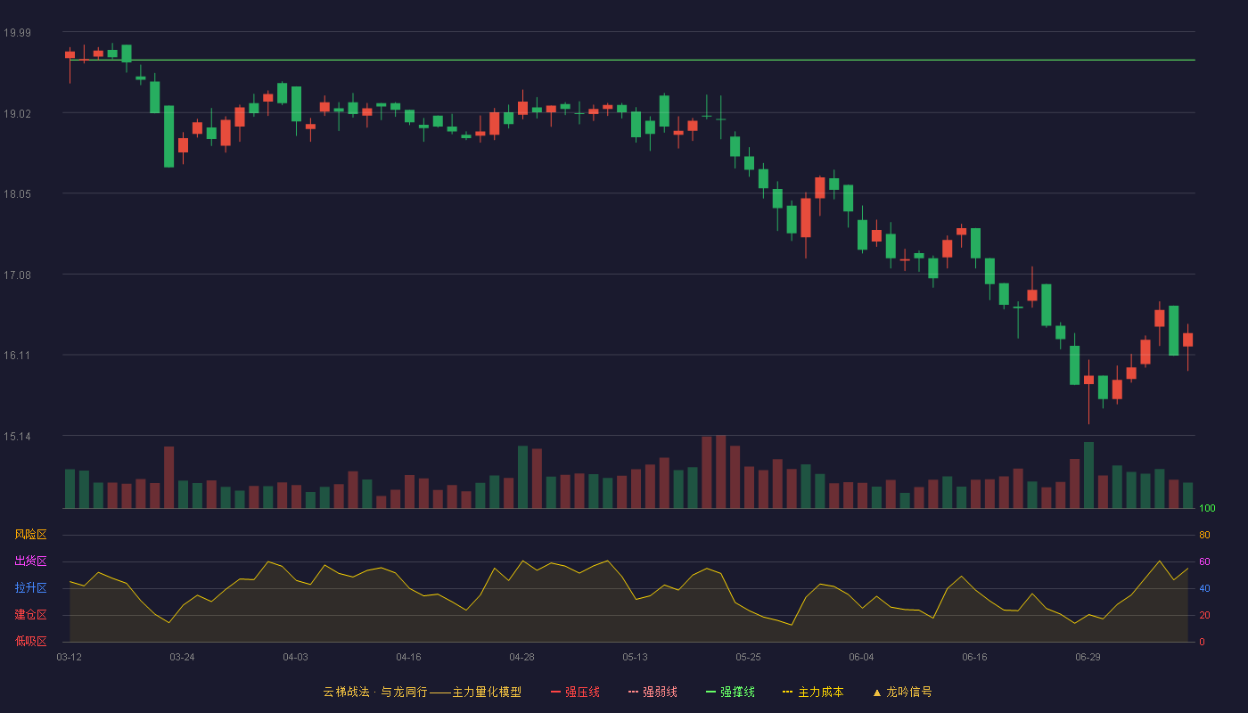Toggle the 强压线 legend item
The width and height of the screenshot is (1248, 713).
coord(575,692)
